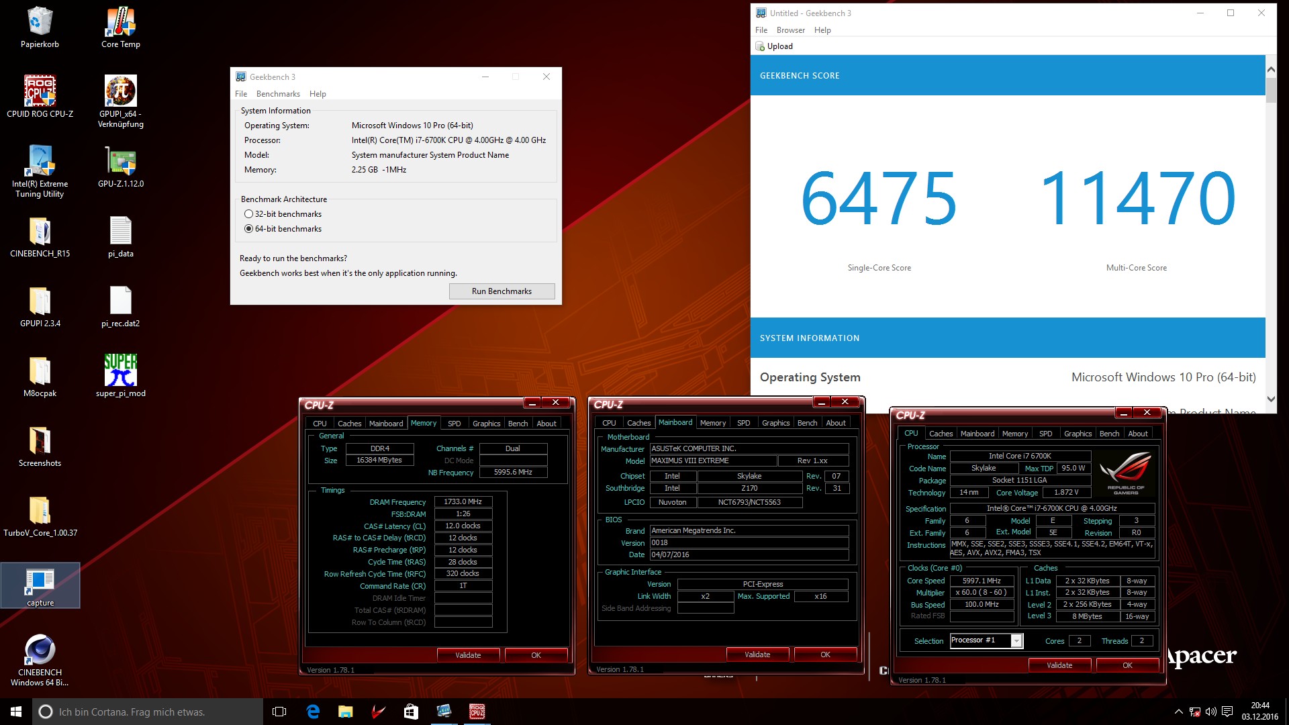Screen dimensions: 1289x725
Task: Select 32-bit benchmarks option
Action: [x=283, y=214]
